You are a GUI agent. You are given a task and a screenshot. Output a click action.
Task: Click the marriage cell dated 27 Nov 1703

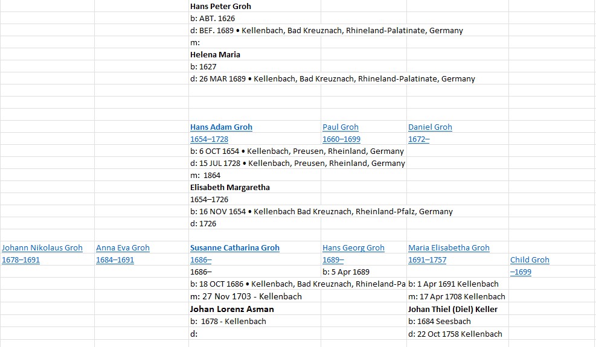pyautogui.click(x=246, y=296)
